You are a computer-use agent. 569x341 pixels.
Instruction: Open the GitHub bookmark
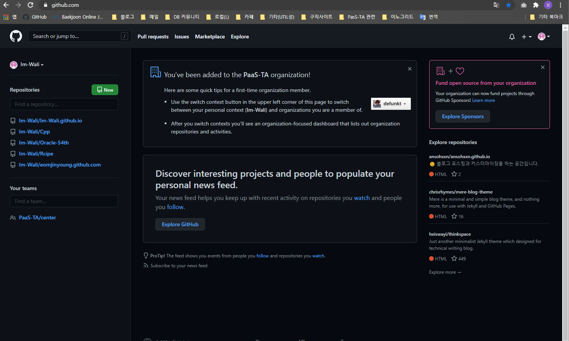point(35,17)
